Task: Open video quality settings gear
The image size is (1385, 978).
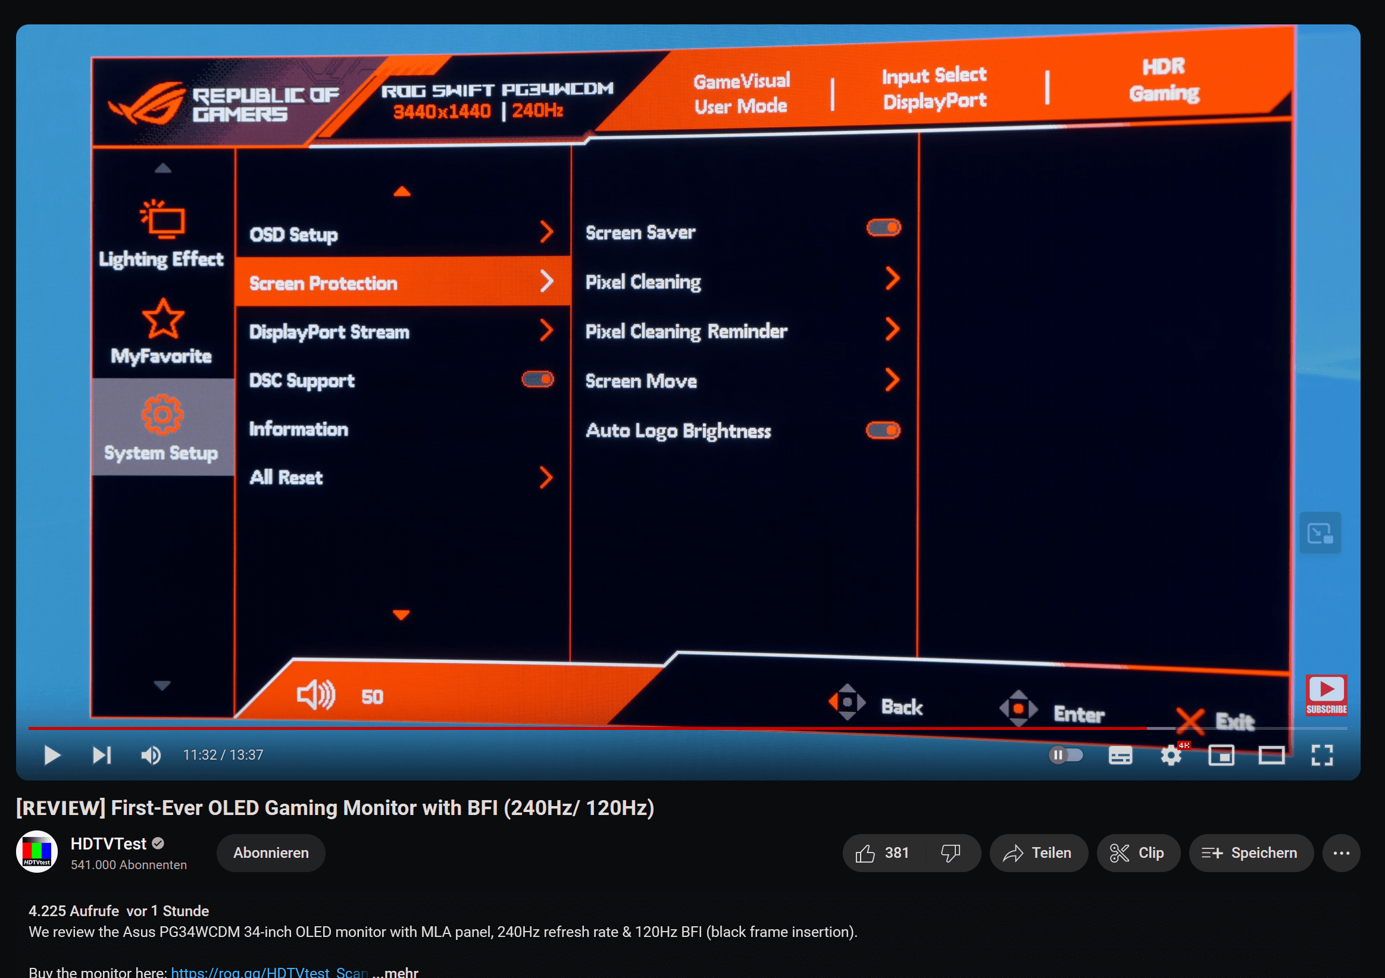Action: (1171, 755)
